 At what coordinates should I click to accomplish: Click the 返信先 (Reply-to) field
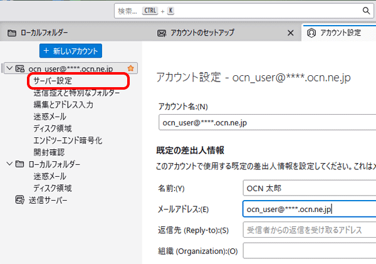(308, 230)
